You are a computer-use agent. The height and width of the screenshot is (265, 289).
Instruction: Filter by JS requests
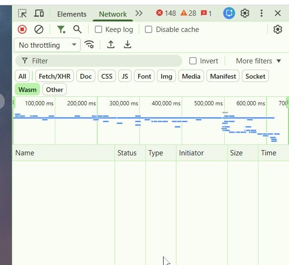click(125, 76)
